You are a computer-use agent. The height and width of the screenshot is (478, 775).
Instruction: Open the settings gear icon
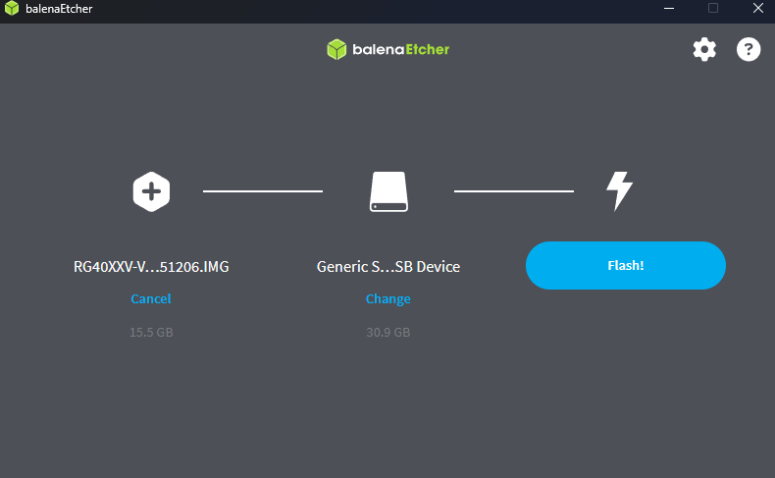pyautogui.click(x=704, y=50)
